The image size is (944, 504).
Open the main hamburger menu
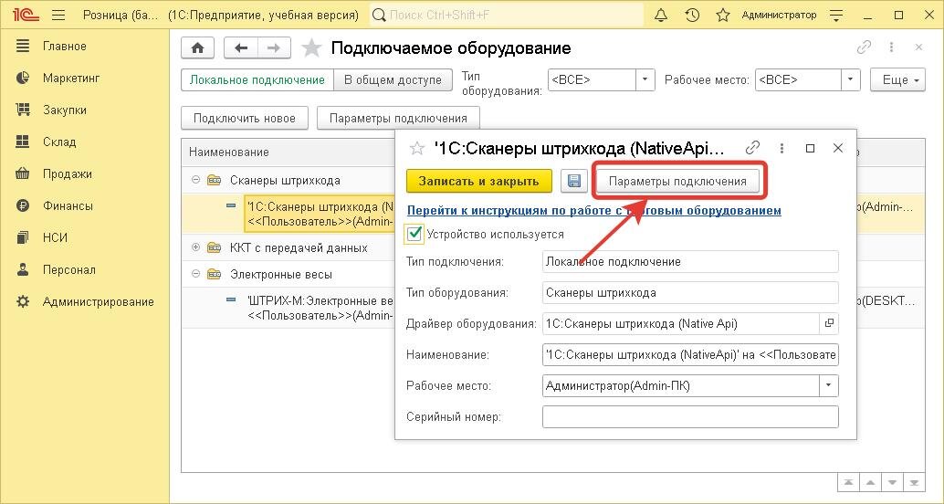click(x=58, y=15)
